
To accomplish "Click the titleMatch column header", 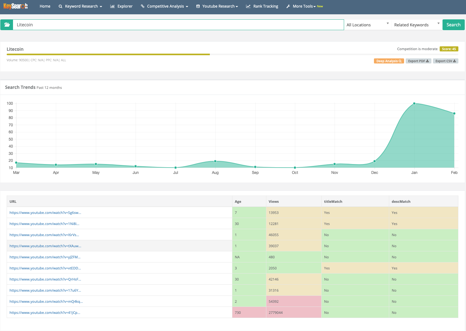I will [355, 202].
